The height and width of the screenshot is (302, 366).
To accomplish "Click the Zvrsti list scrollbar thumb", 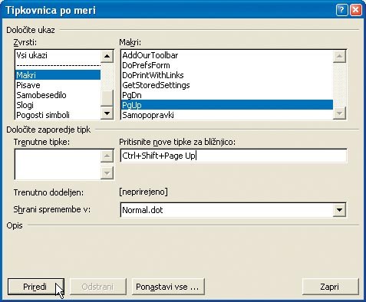I will coord(107,98).
